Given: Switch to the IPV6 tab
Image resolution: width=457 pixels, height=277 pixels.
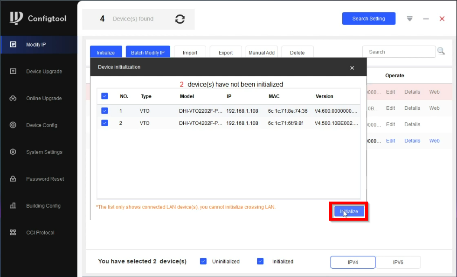Looking at the screenshot, I should point(398,262).
